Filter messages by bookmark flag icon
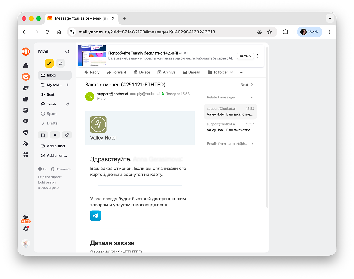The width and height of the screenshot is (354, 279). [43, 135]
